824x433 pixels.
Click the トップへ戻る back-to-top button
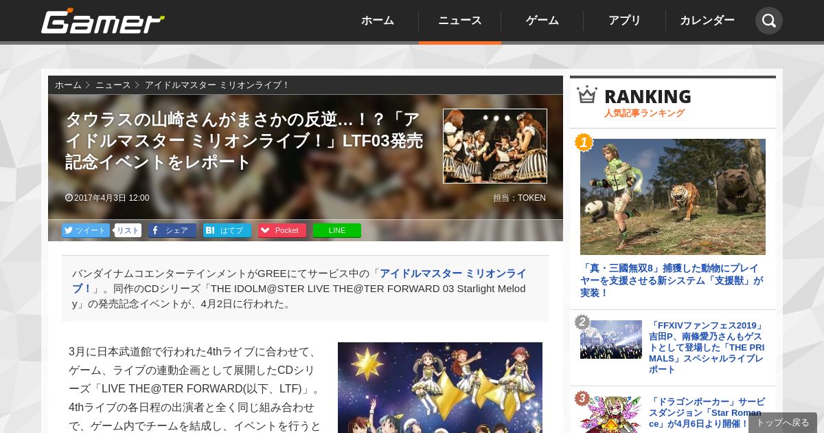pos(783,423)
